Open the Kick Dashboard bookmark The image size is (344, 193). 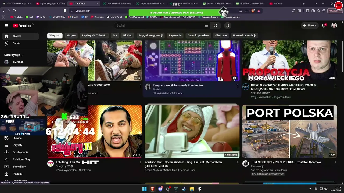coord(134,17)
